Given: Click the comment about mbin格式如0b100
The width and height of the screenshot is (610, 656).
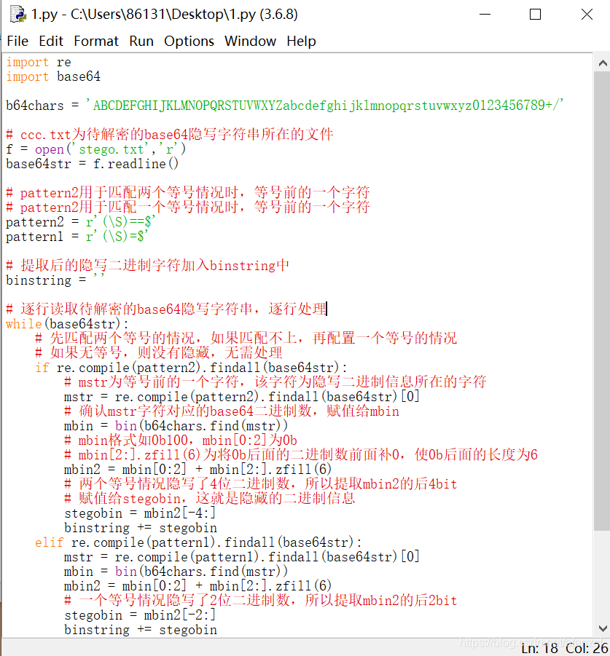Looking at the screenshot, I should [181, 440].
